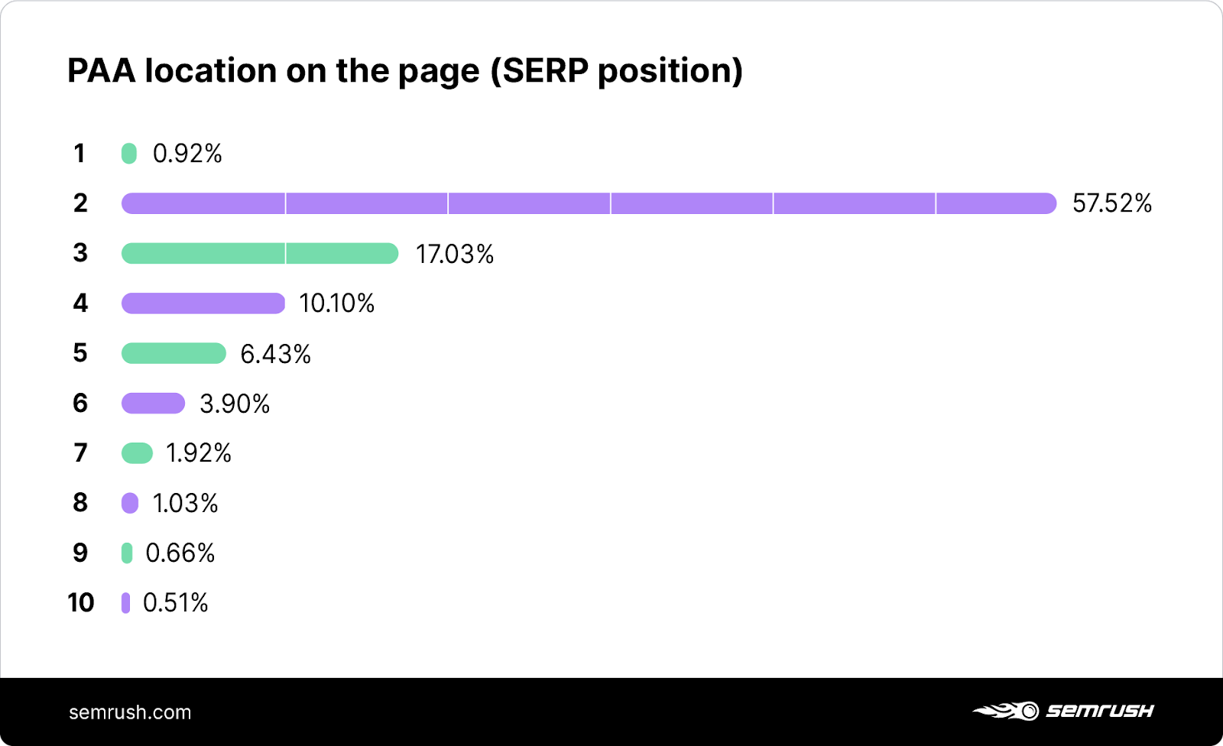Image resolution: width=1223 pixels, height=746 pixels.
Task: Click the green bar for position 3
Action: [x=260, y=253]
